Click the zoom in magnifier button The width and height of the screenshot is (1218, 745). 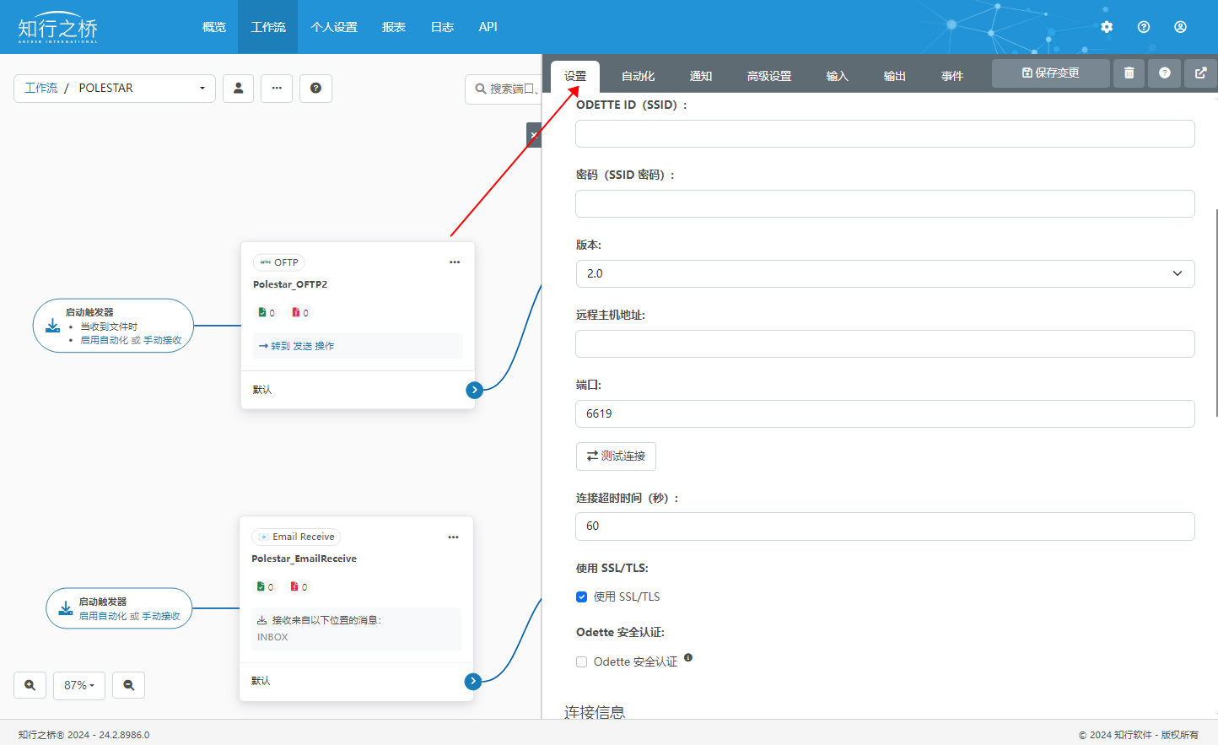pos(30,685)
